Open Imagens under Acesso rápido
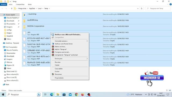172x97 pixels. coord(9,27)
